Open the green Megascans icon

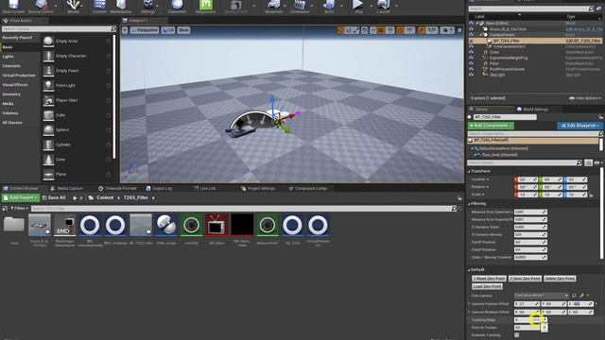pos(206,5)
